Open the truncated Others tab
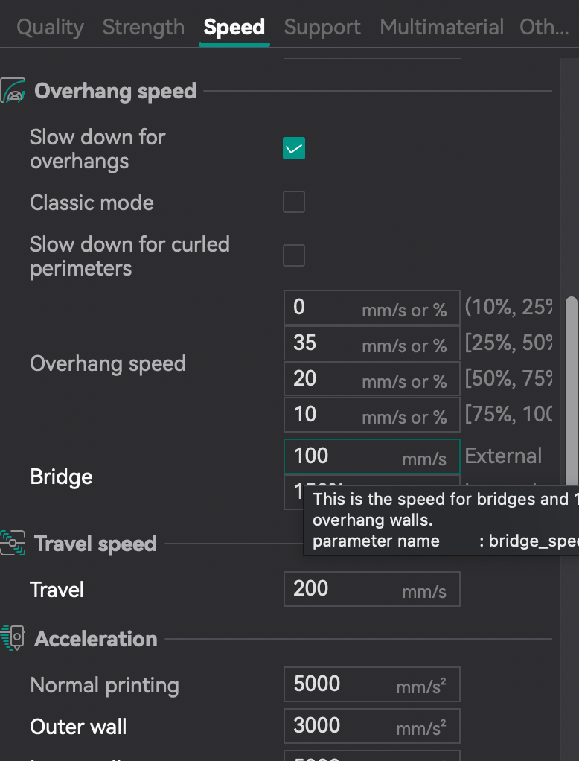The image size is (579, 761). click(544, 28)
